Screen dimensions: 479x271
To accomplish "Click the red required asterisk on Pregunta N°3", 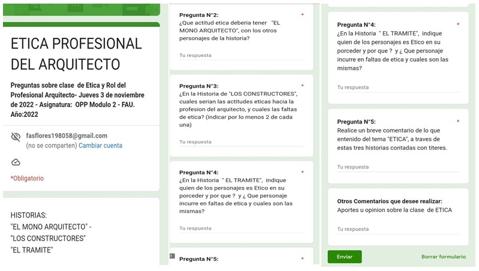I will [302, 86].
